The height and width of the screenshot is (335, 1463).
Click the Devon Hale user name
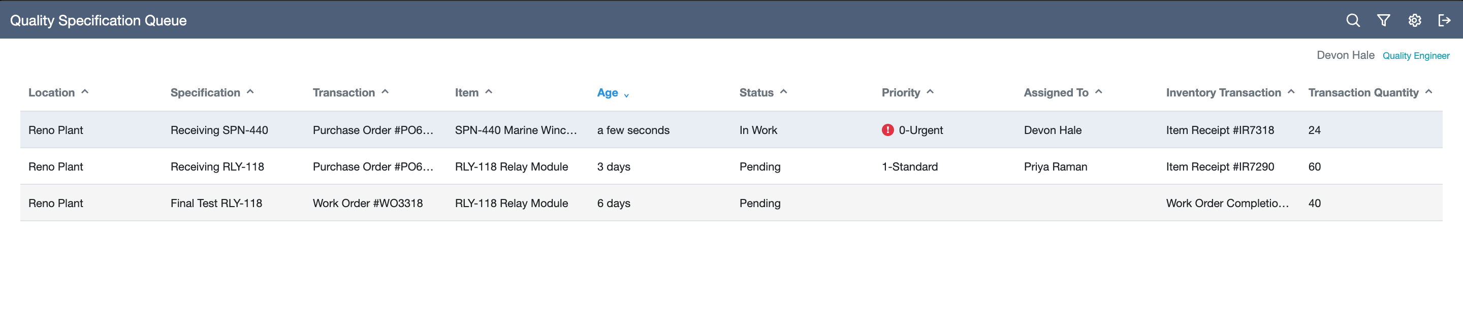1346,55
